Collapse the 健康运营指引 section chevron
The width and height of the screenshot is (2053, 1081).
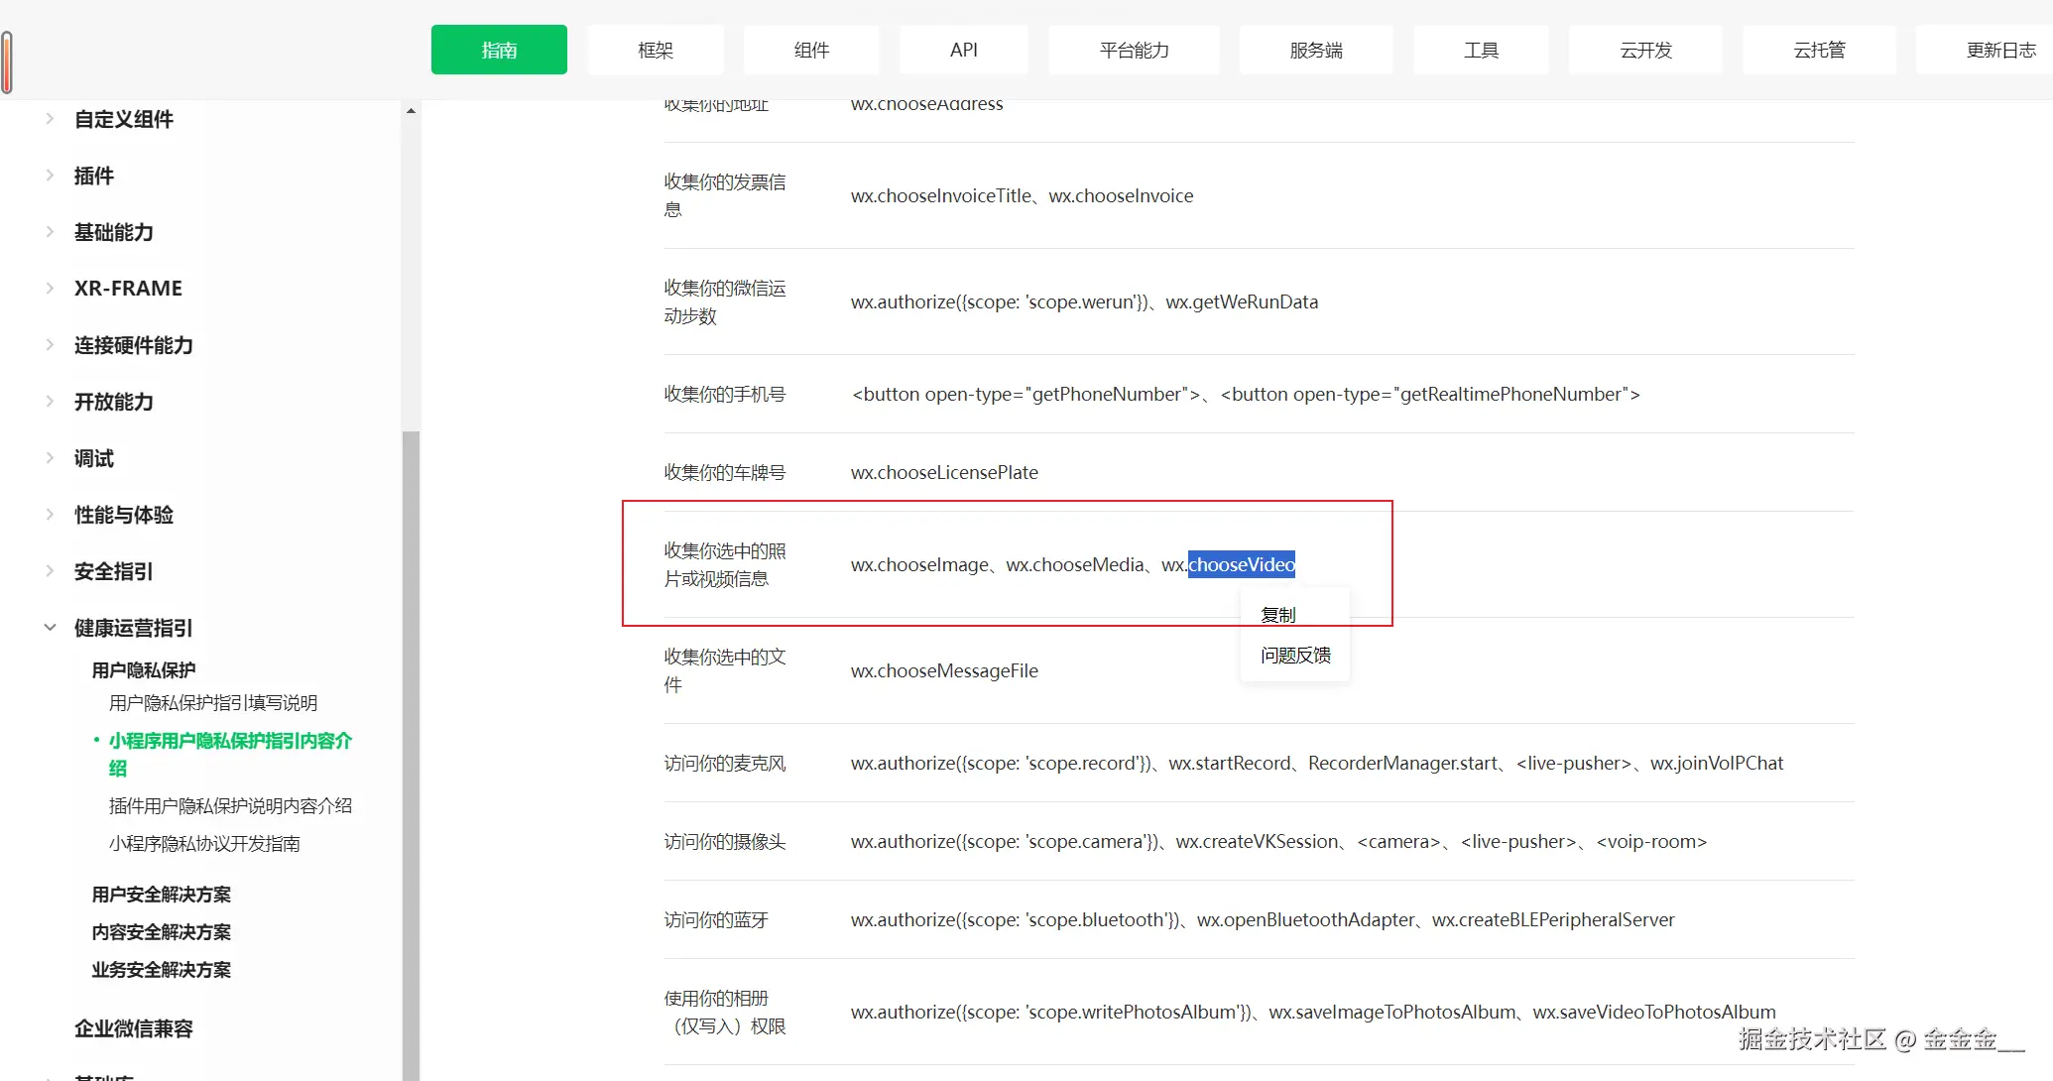point(50,628)
